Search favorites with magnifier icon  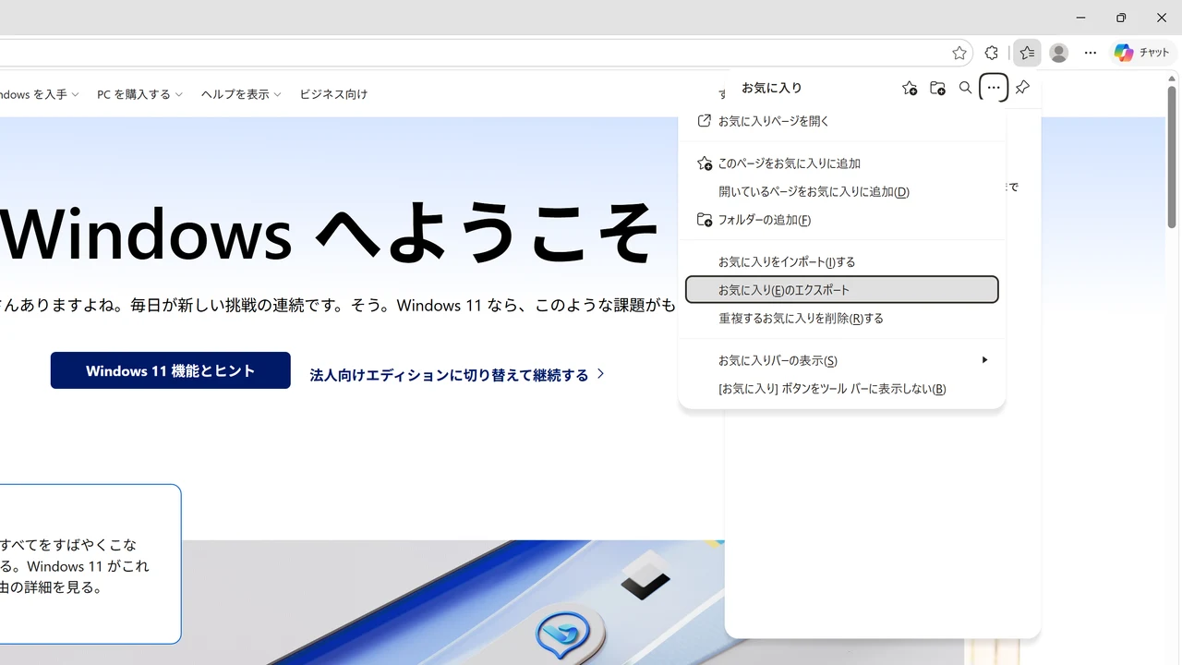[x=965, y=88]
